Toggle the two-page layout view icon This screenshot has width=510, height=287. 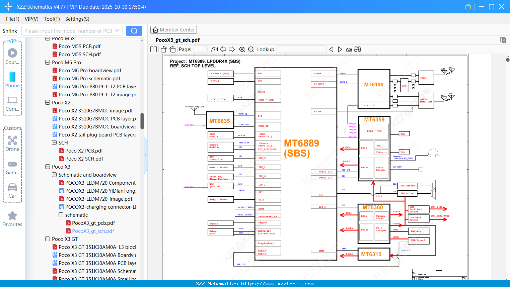[153, 50]
